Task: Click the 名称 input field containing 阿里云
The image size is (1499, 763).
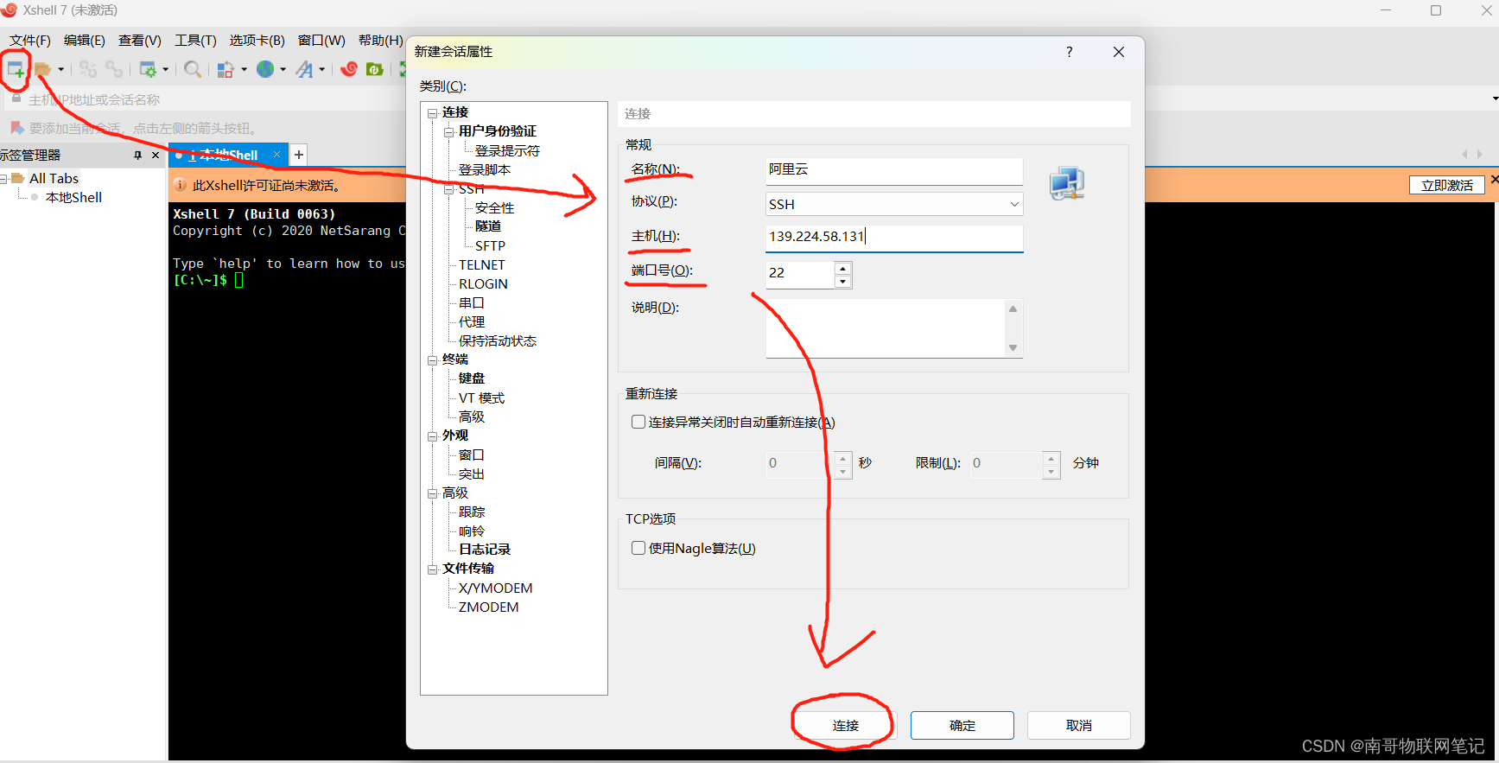Action: point(894,170)
